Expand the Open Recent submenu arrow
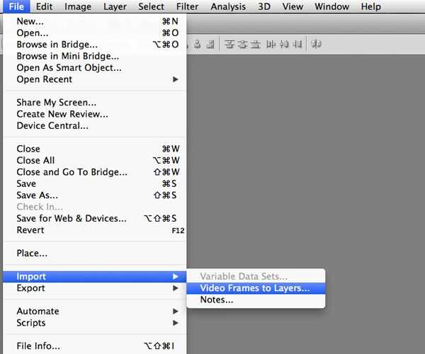Screen dimensions: 425x354 pyautogui.click(x=176, y=79)
